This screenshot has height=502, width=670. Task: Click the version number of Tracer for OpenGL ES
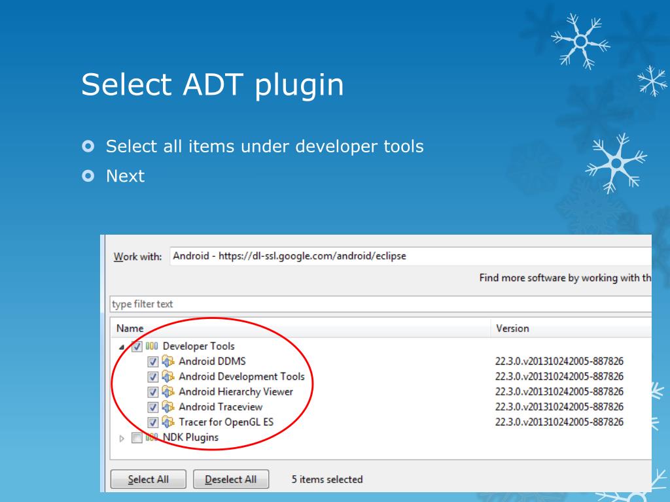coord(559,422)
